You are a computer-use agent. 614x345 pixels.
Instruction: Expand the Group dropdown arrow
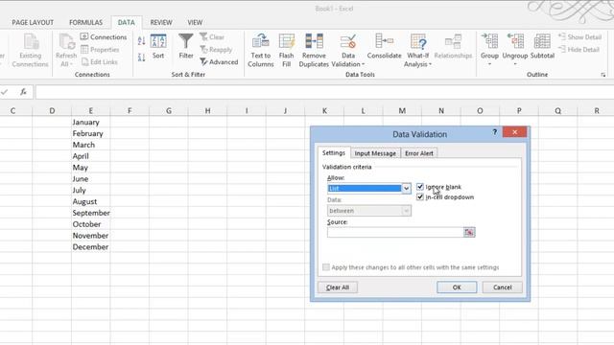click(x=489, y=64)
